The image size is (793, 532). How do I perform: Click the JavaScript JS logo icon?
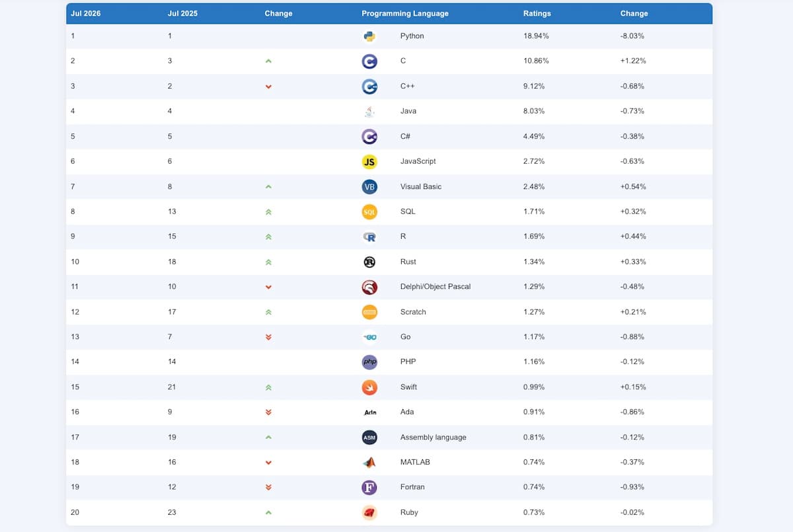tap(369, 161)
